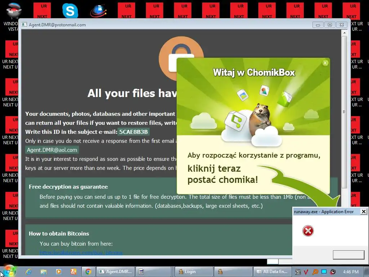Open the Windows Start orb

pyautogui.click(x=9, y=271)
